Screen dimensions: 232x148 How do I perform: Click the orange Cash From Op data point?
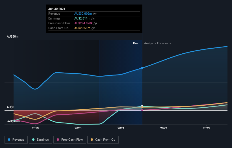[142, 107]
